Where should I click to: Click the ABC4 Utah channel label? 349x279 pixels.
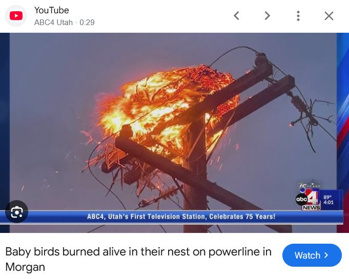coord(53,23)
